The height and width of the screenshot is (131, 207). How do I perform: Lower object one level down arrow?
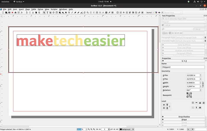pos(164,108)
